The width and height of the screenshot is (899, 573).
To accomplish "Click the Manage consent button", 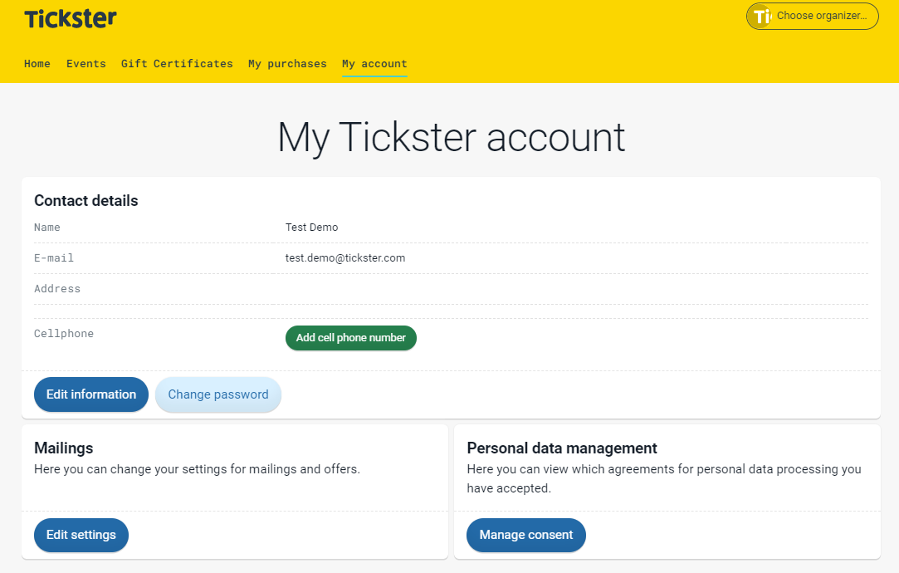I will [x=525, y=535].
